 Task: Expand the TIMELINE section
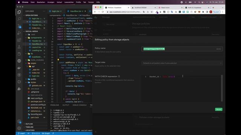[29, 127]
